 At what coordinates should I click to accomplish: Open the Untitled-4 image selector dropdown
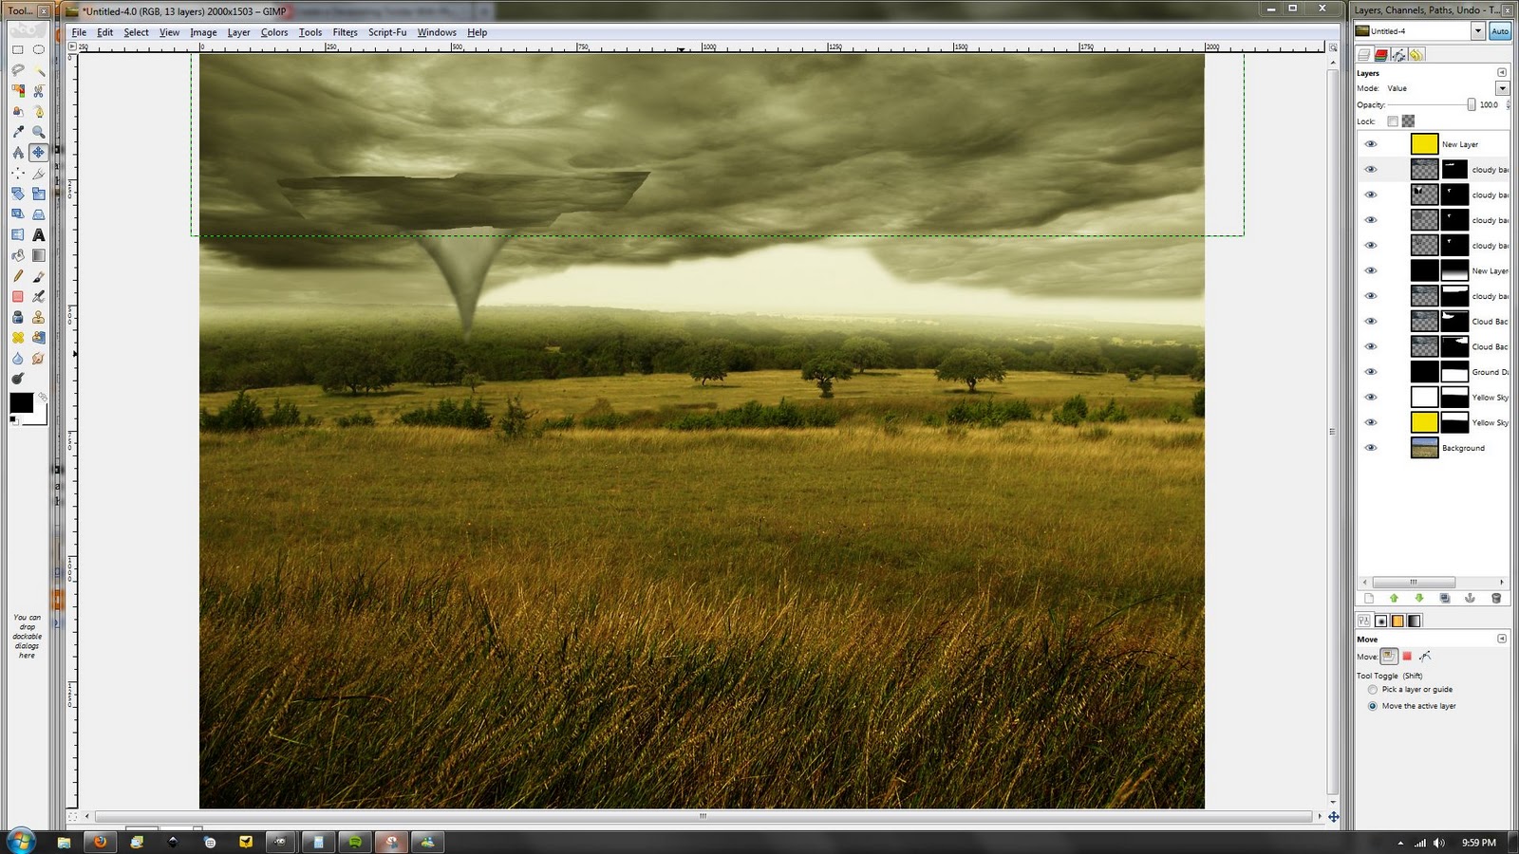1478,30
